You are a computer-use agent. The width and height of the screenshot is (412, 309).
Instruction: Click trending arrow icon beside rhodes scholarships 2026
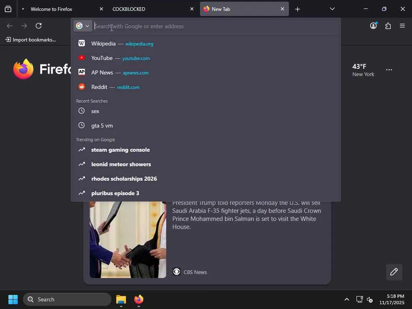[x=82, y=178]
